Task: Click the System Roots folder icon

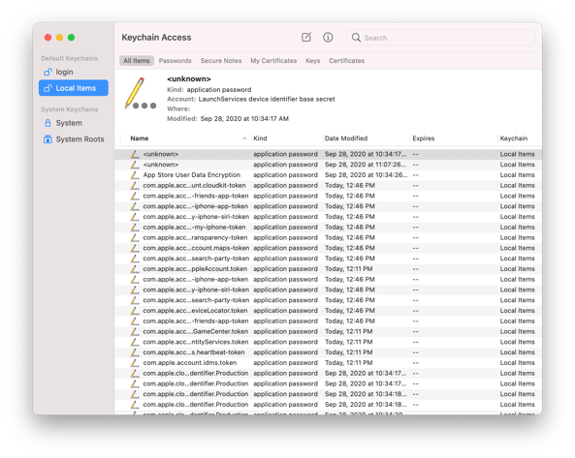Action: pos(48,139)
